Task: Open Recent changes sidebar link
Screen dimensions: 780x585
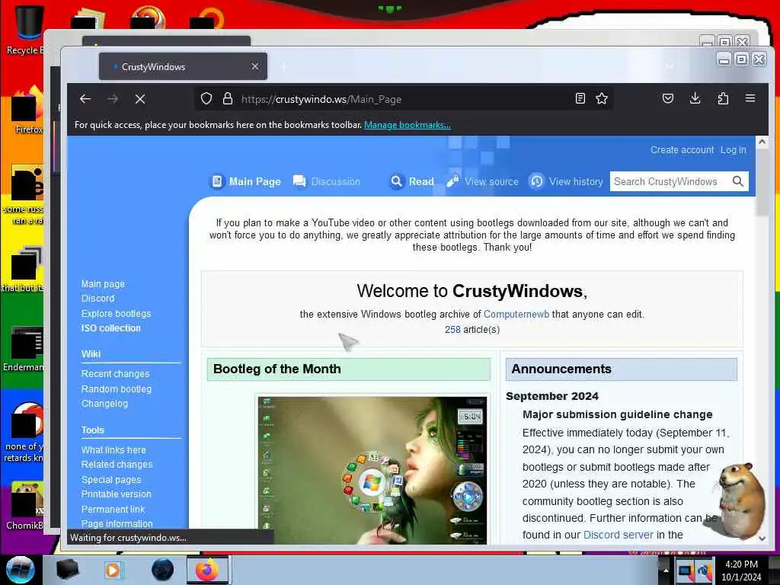Action: [116, 373]
